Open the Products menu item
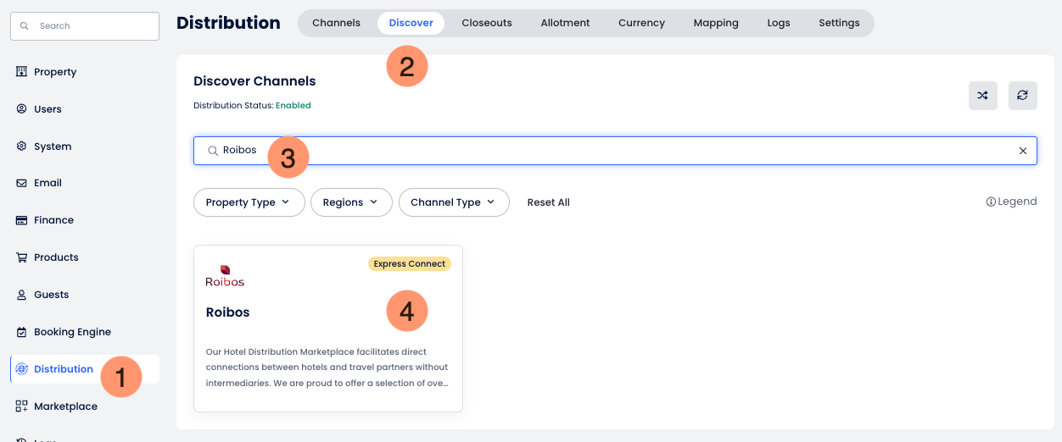The width and height of the screenshot is (1062, 442). tap(85, 257)
